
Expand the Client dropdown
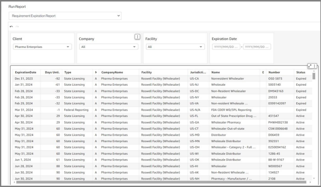coord(42,47)
